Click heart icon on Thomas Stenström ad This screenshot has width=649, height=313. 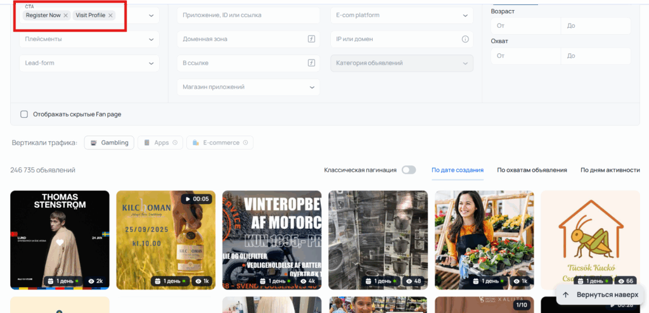tap(60, 242)
